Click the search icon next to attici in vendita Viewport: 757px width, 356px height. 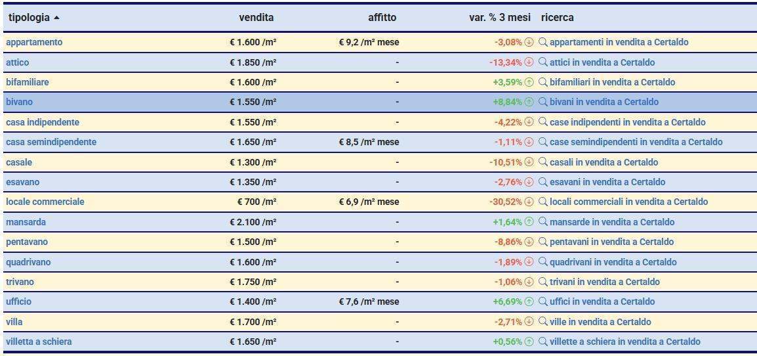pyautogui.click(x=542, y=62)
